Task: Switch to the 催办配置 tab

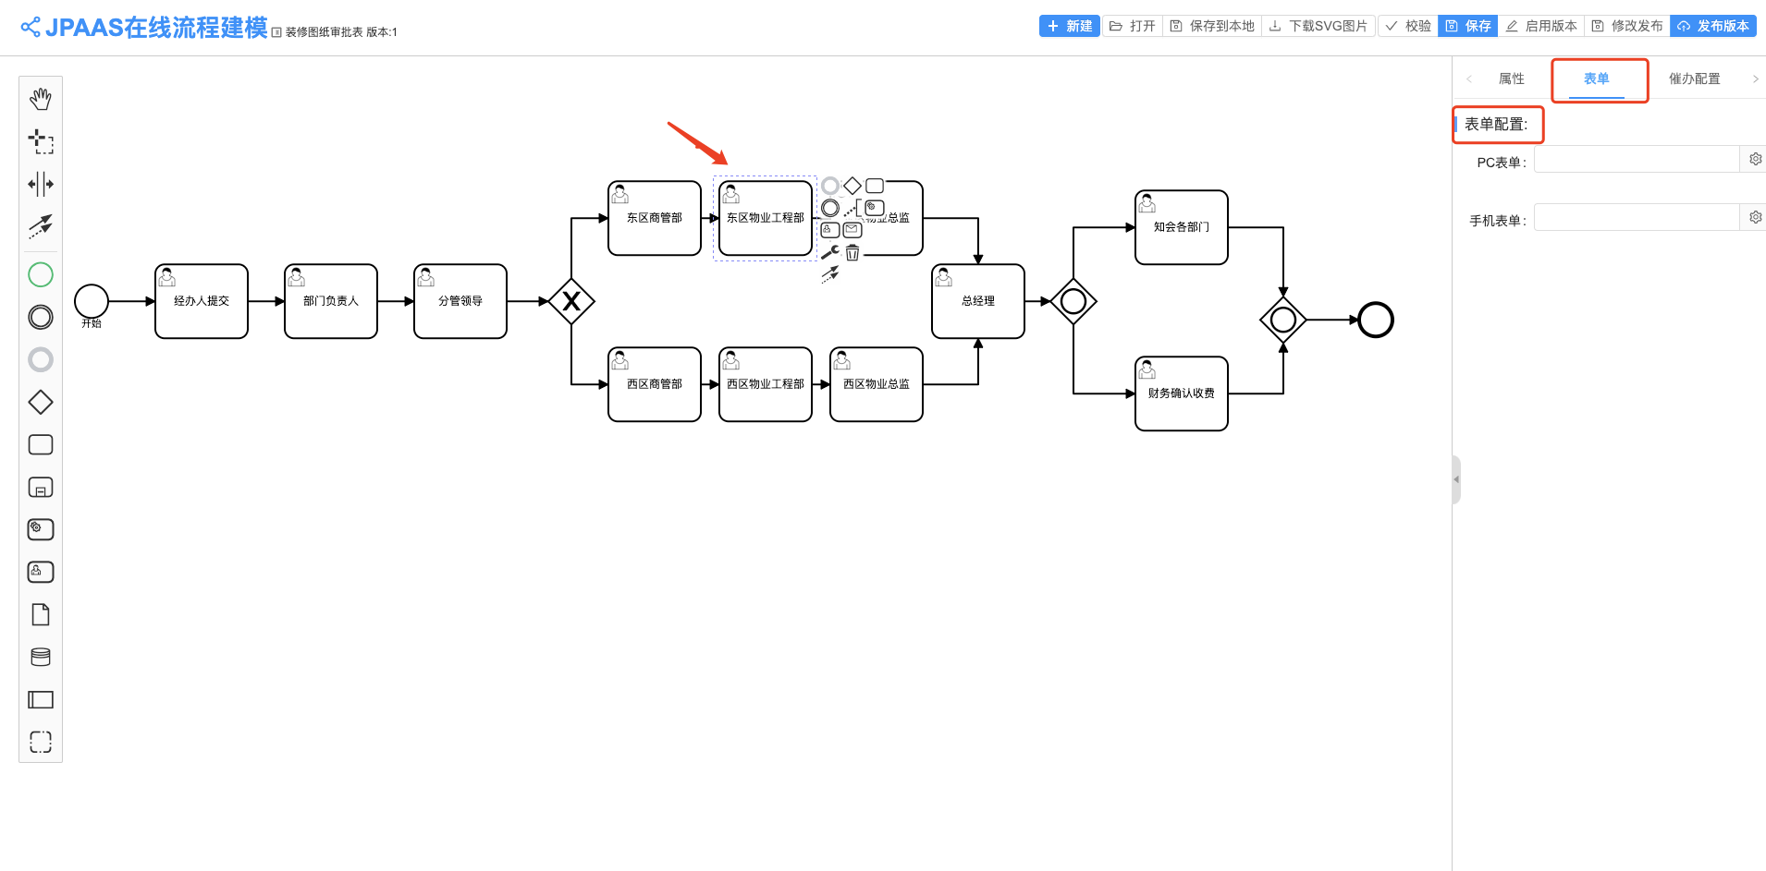Action: (1694, 79)
